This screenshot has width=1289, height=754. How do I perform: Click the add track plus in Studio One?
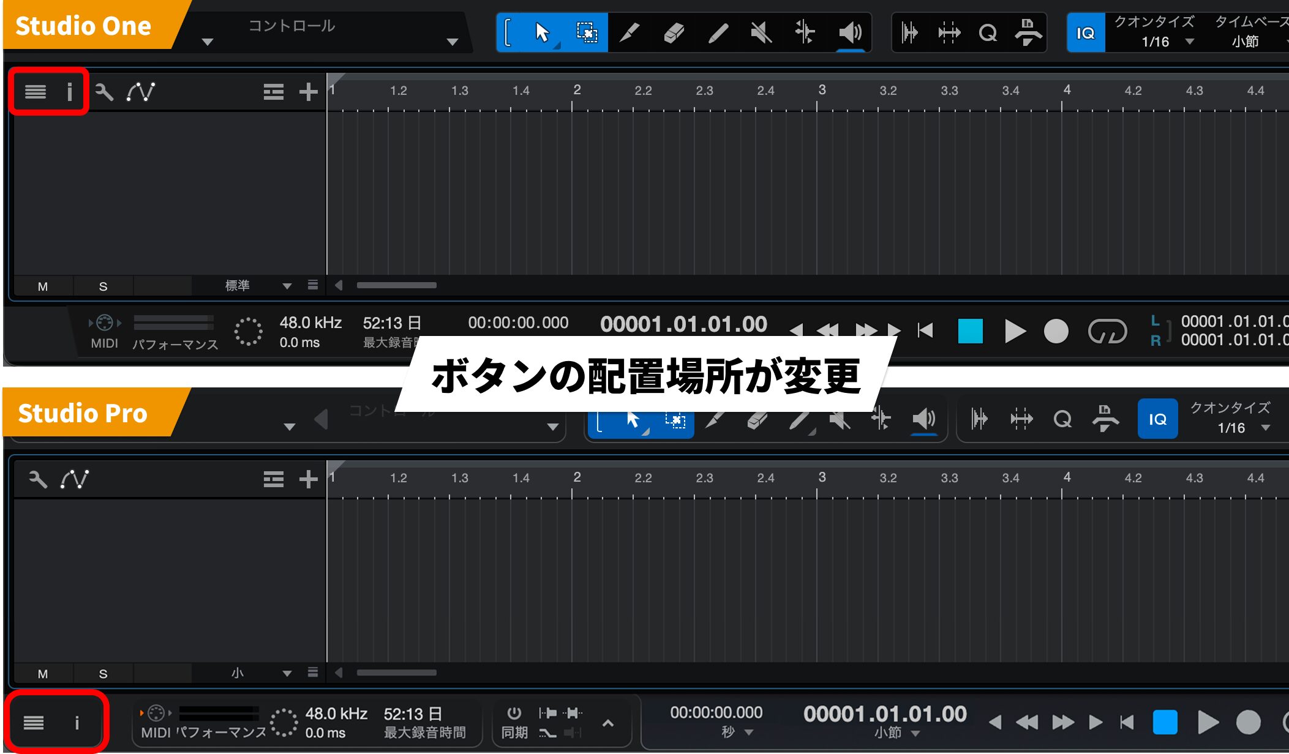click(308, 92)
